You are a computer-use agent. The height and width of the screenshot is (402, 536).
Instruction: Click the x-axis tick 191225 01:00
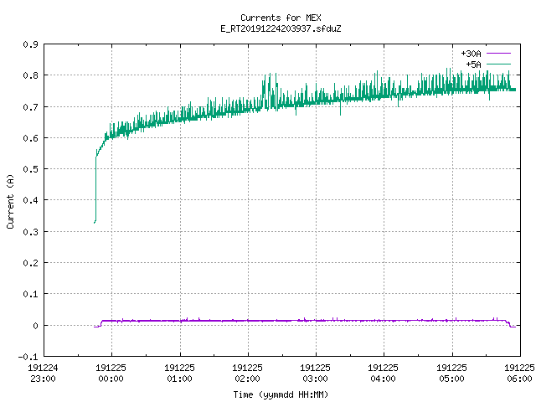point(179,373)
